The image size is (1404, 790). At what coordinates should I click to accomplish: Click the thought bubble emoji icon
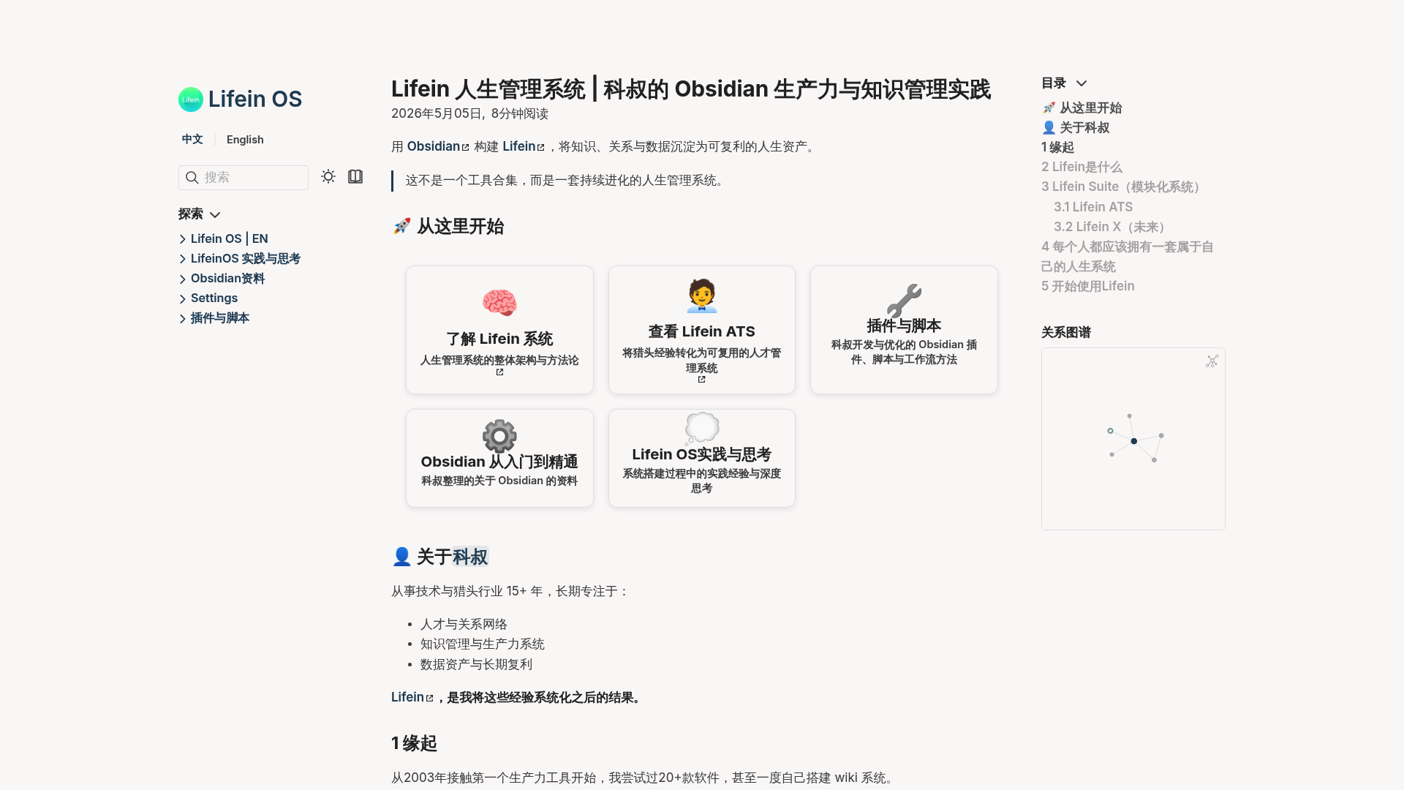pyautogui.click(x=702, y=429)
